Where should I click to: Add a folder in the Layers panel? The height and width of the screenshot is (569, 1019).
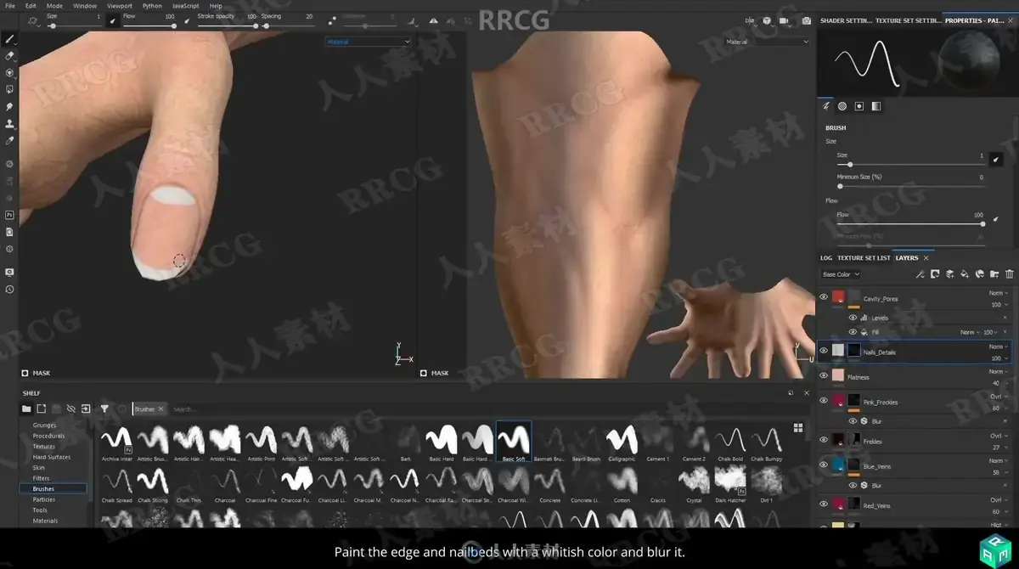994,274
